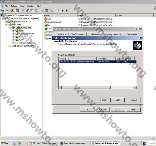Click GroupExpansion gear icon in list pane
Image resolution: width=156 pixels, height=146 pixels.
(46, 22)
